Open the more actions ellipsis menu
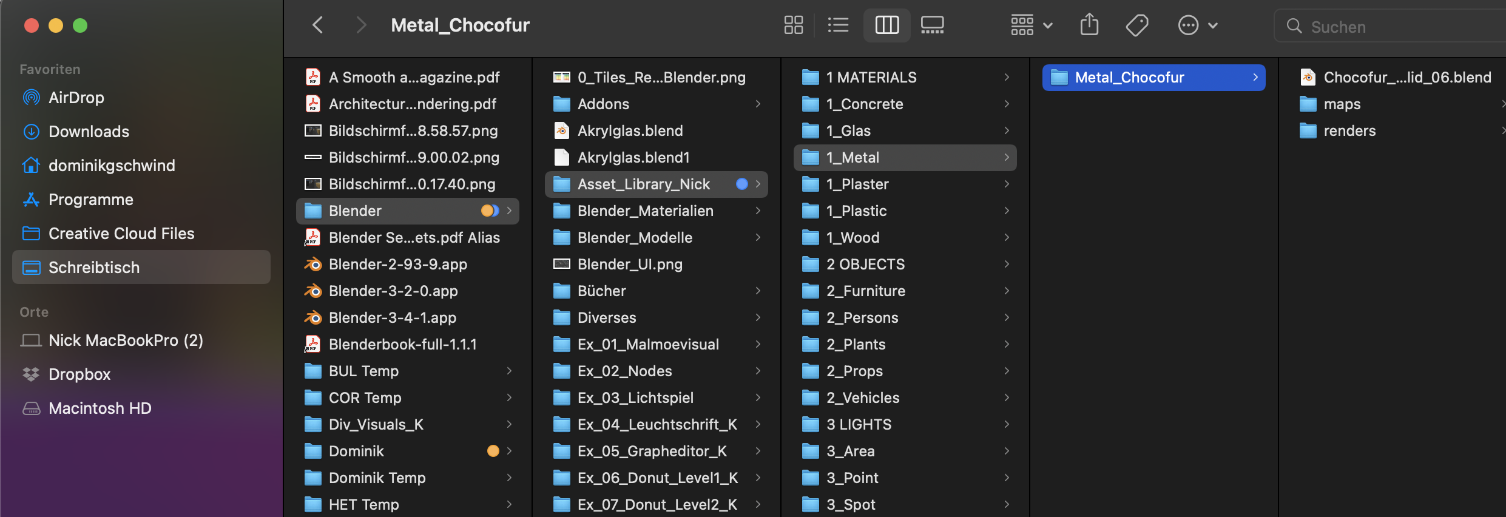This screenshot has height=517, width=1506. pos(1198,25)
